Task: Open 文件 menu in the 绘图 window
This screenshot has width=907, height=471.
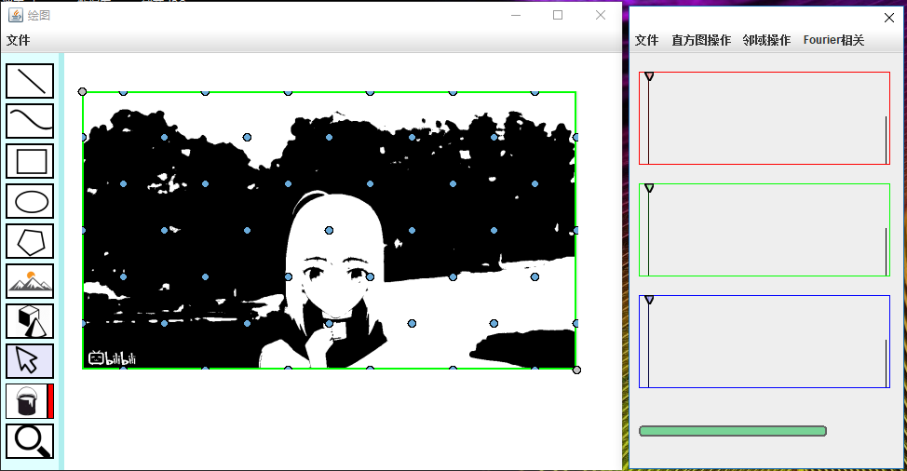Action: coord(18,40)
